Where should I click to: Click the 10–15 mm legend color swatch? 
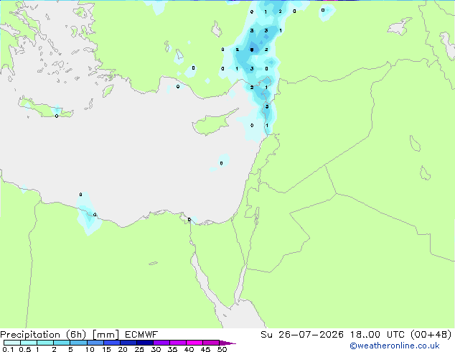[95, 343]
